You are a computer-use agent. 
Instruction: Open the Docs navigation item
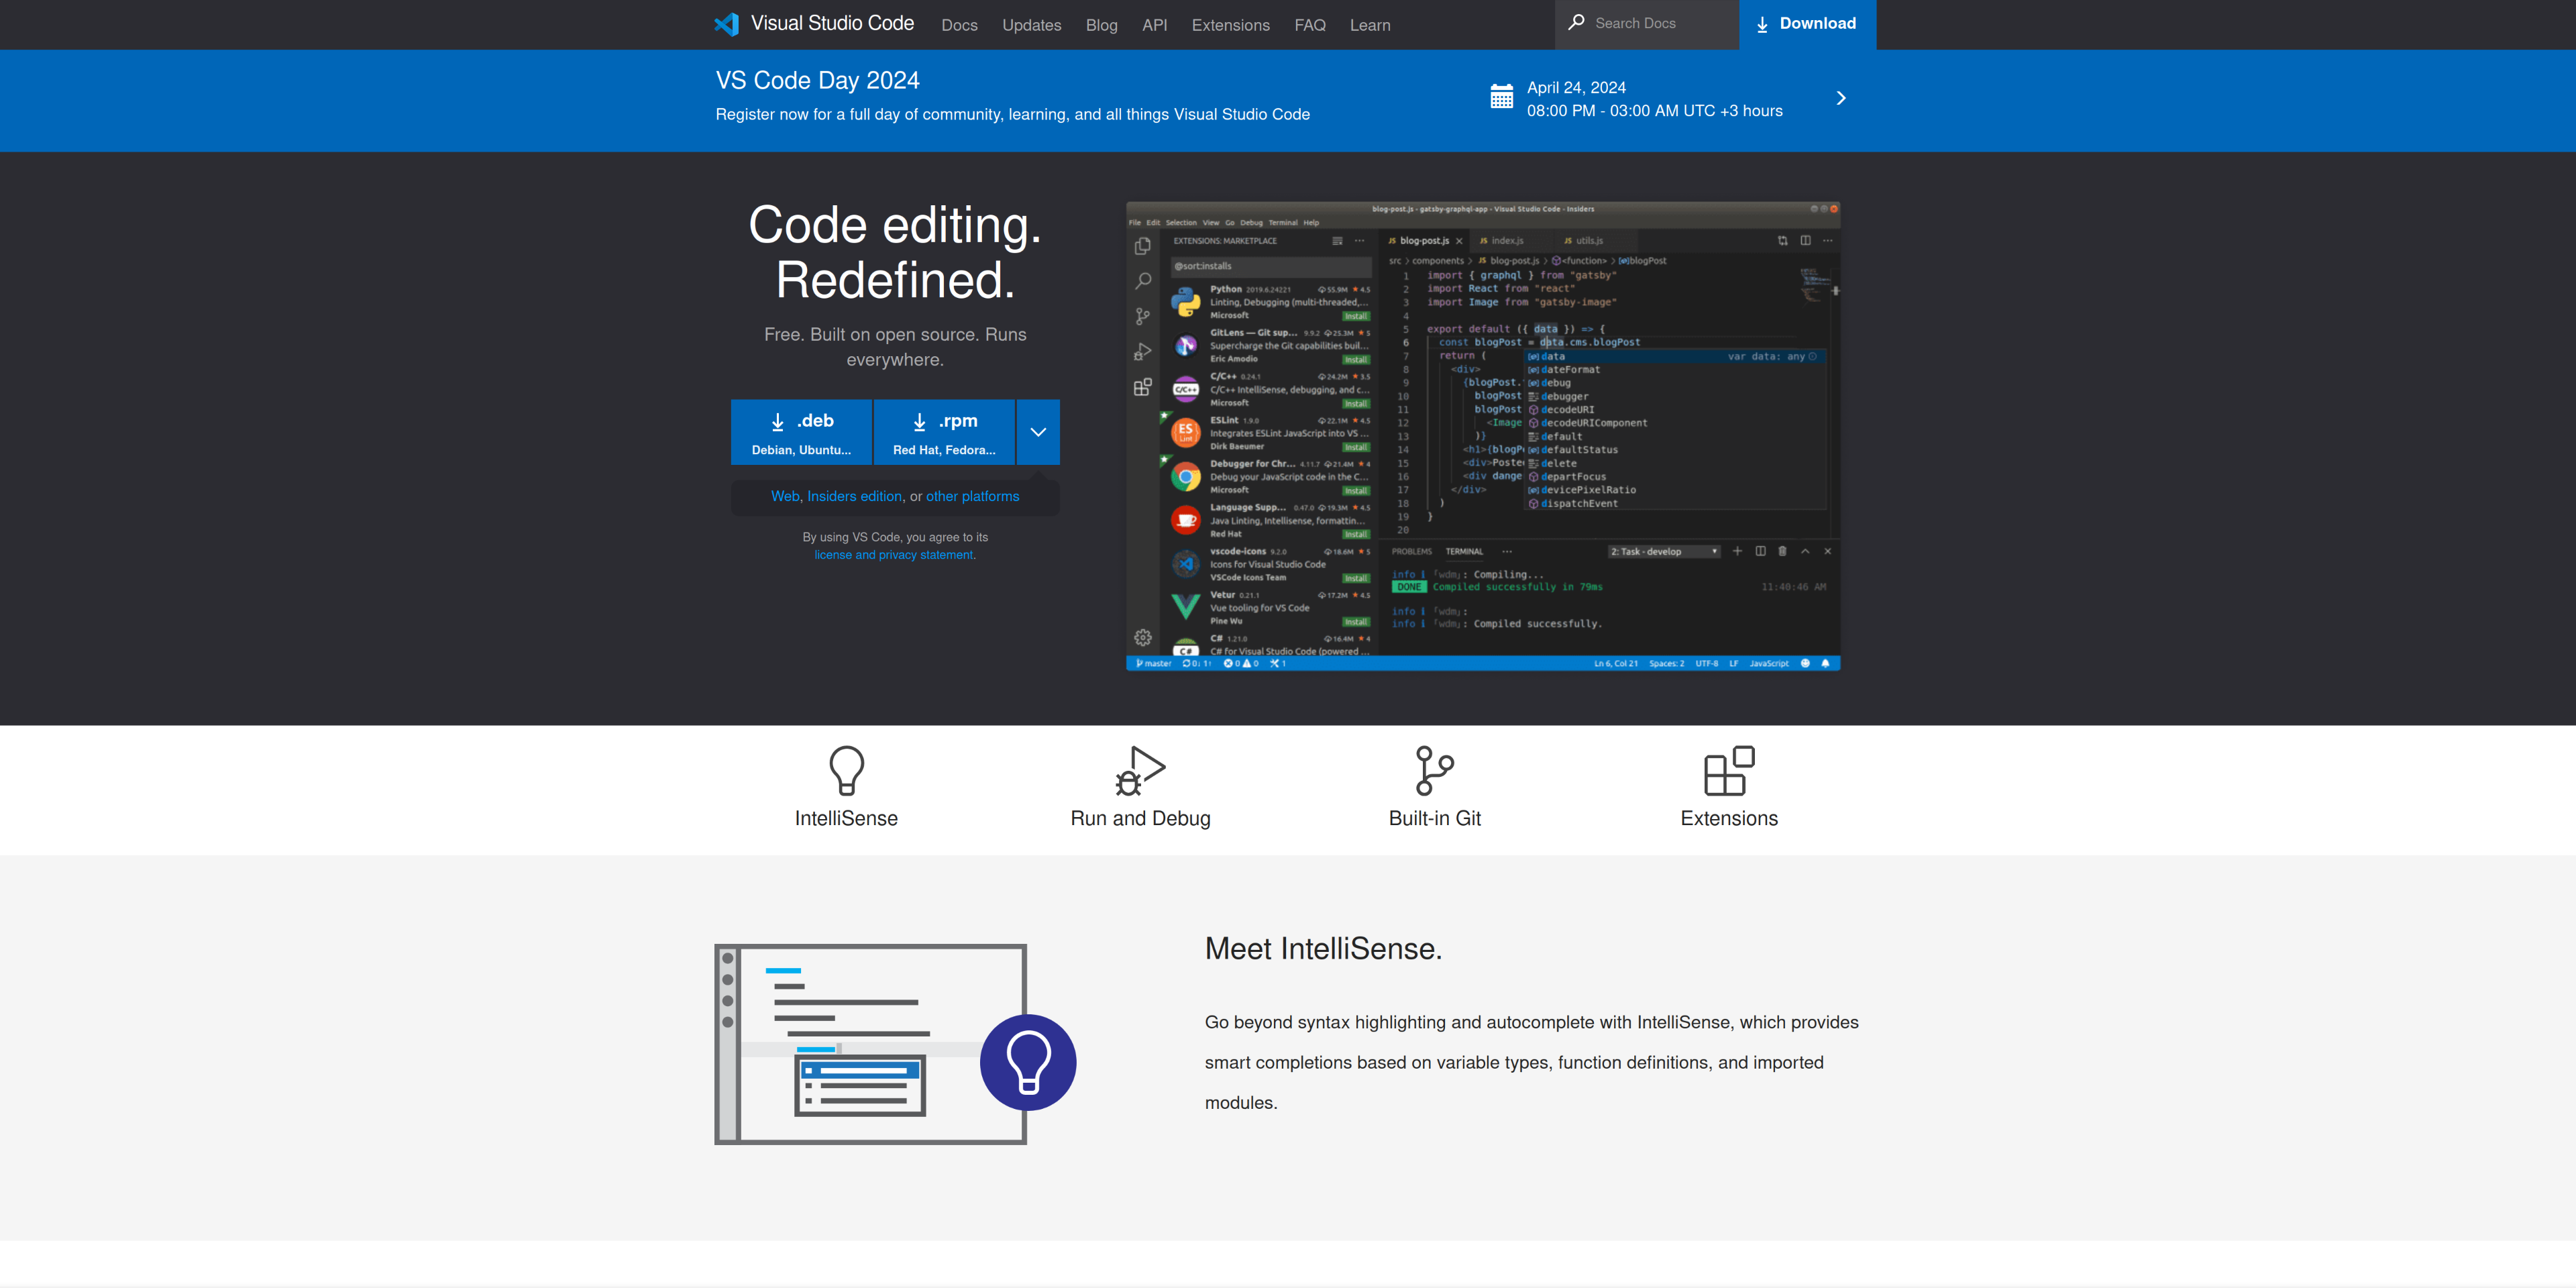coord(959,25)
